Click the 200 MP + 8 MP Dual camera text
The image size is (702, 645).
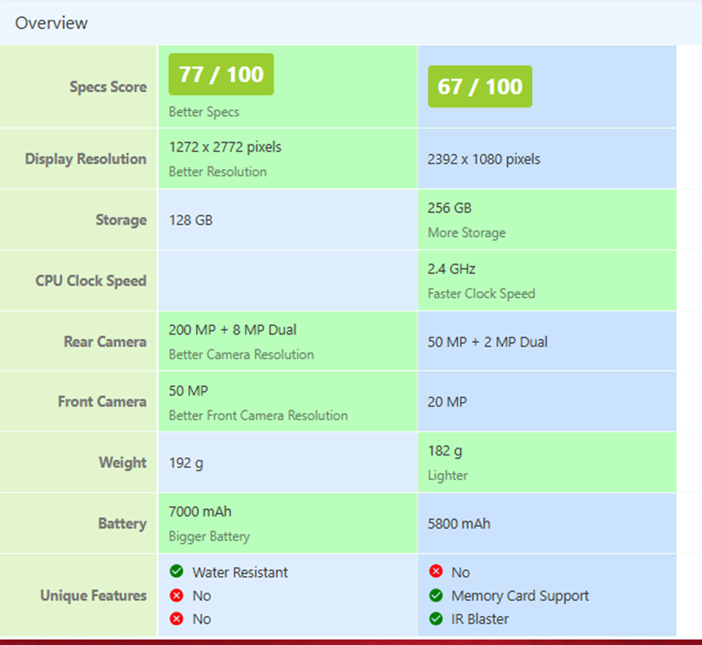click(x=233, y=330)
